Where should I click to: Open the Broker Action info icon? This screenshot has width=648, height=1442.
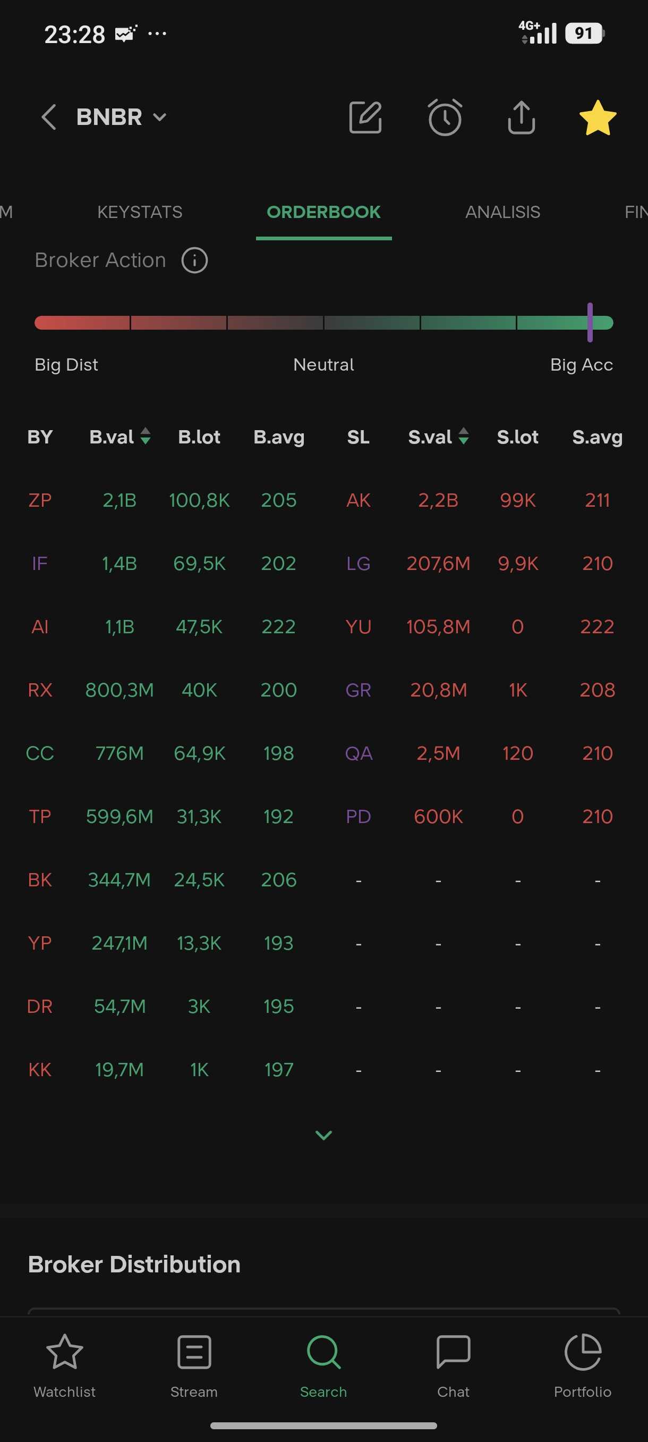pos(194,261)
